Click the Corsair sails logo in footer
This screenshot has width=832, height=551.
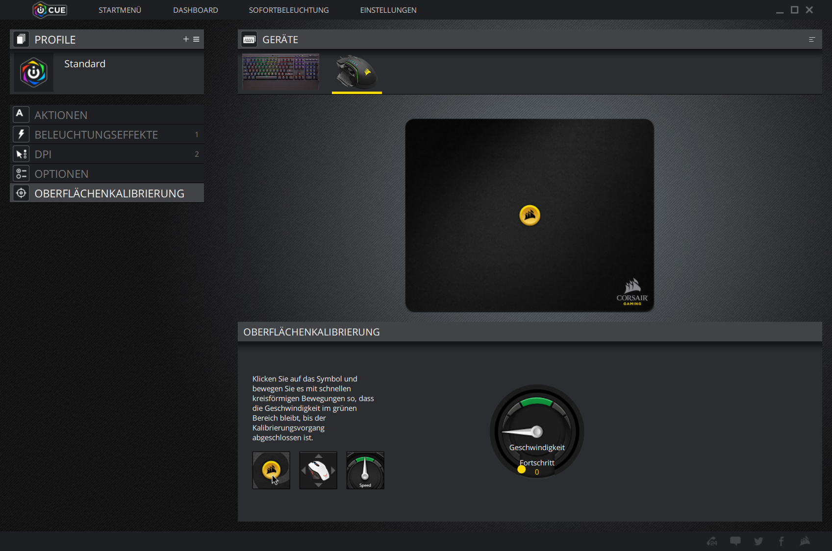pos(805,541)
